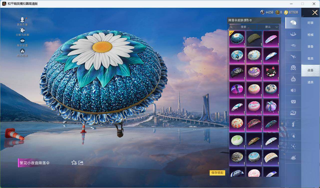
Task: Switch to the 载具 tab
Action: pos(311,58)
